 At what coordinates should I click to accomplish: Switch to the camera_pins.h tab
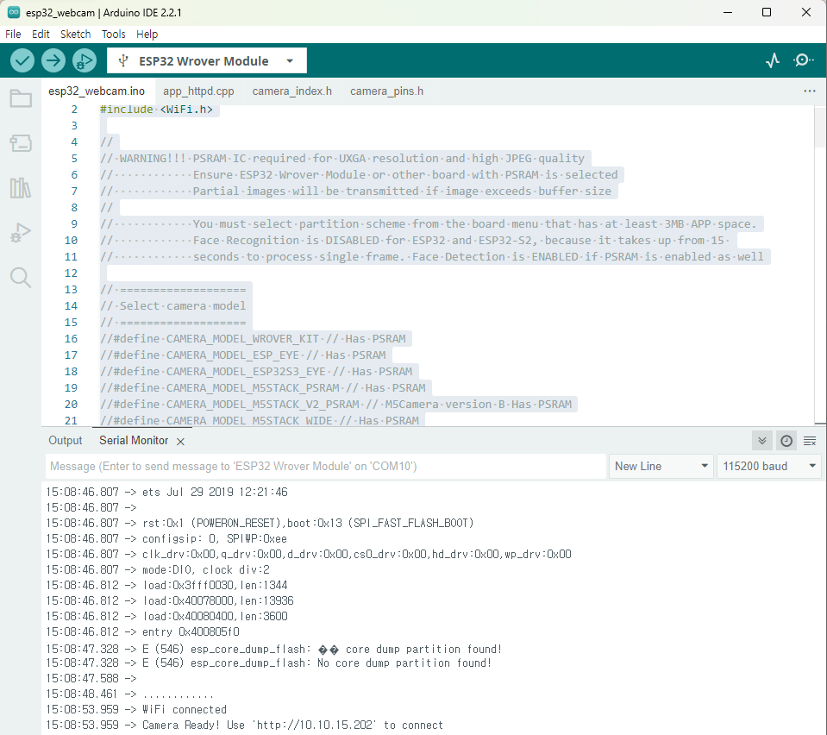point(386,91)
